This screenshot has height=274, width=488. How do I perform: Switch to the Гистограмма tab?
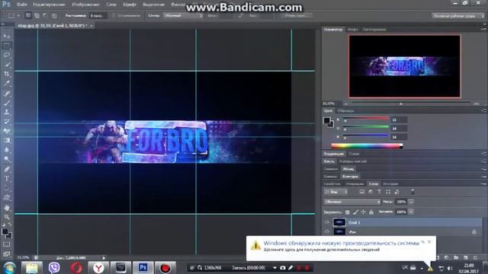[374, 30]
